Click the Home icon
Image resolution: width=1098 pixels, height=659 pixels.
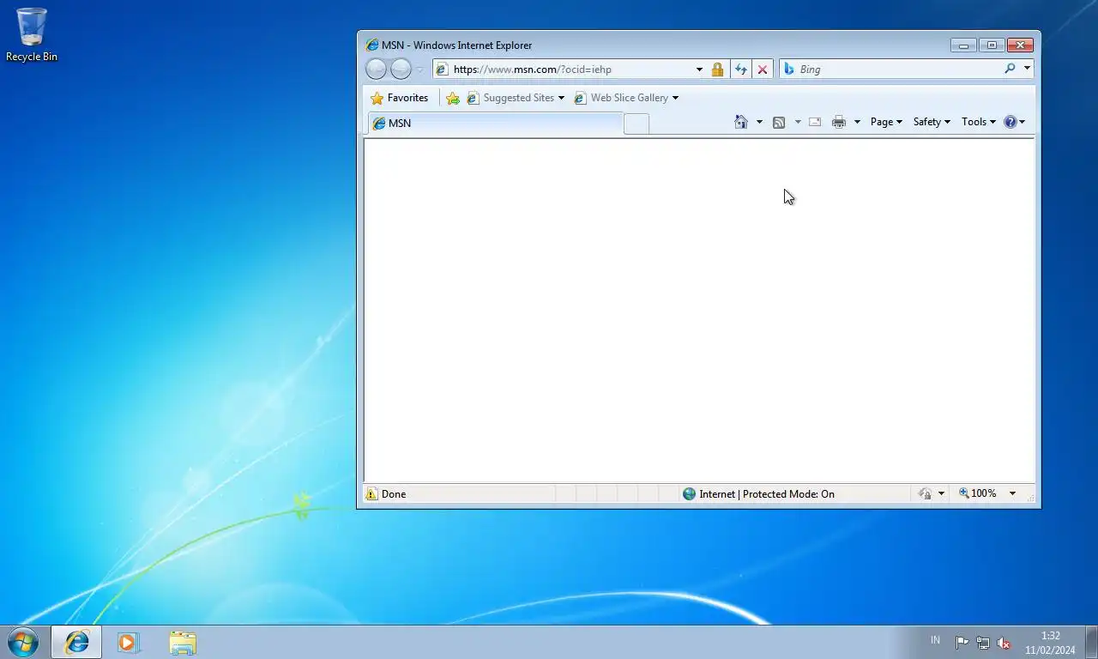741,122
